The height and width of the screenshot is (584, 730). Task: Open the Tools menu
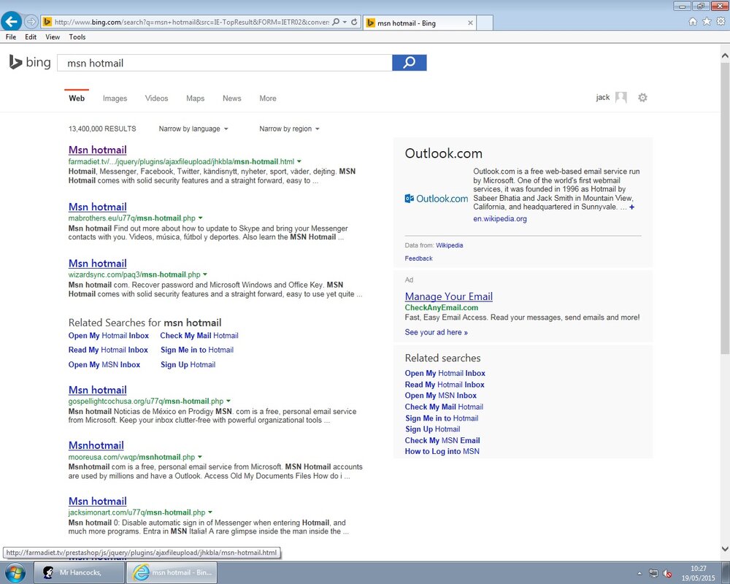[77, 36]
